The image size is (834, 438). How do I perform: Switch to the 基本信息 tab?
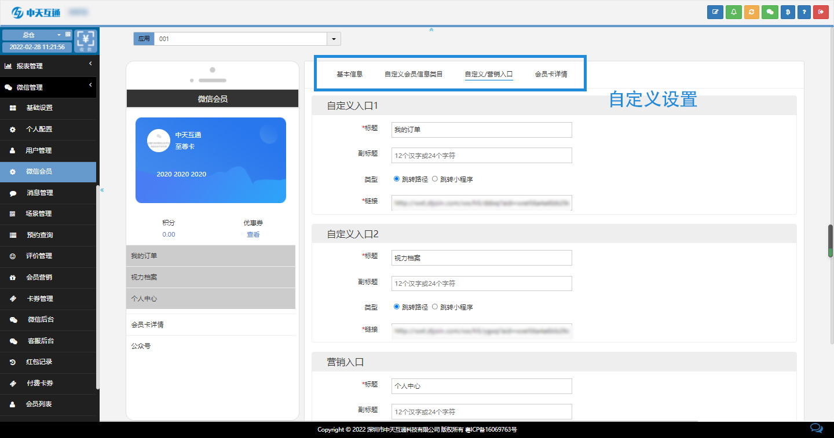(x=350, y=74)
